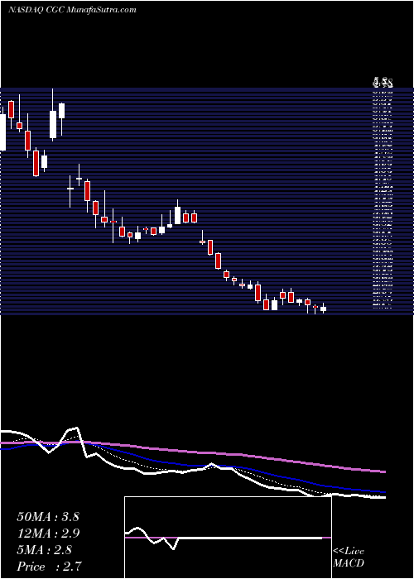Viewport: 414px width, 579px height.
Task: Click the "12MA : 2.9" value label
Action: (48, 534)
